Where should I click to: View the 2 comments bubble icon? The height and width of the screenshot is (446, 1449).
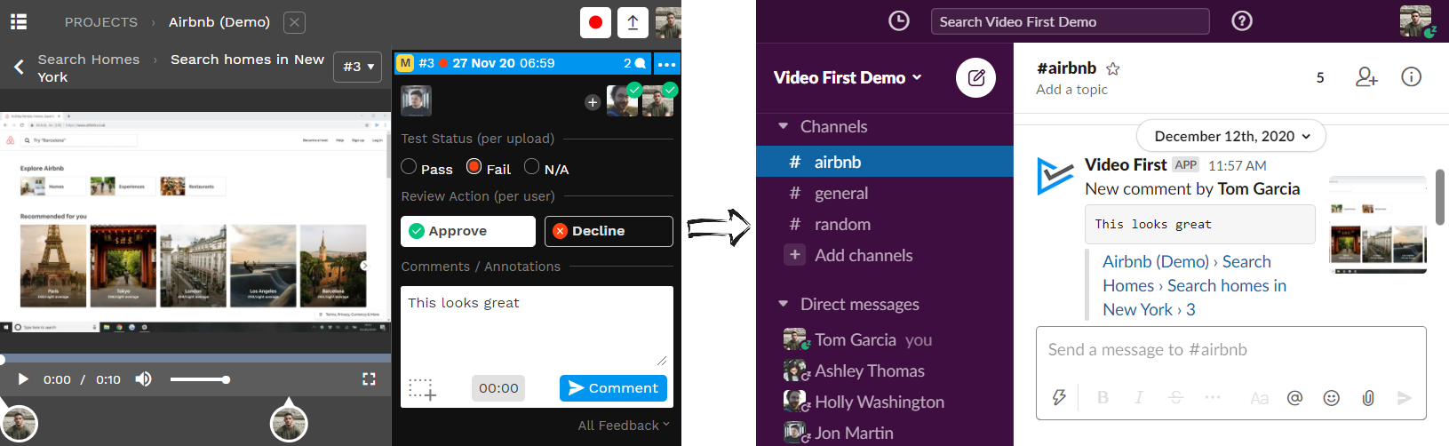pos(635,63)
